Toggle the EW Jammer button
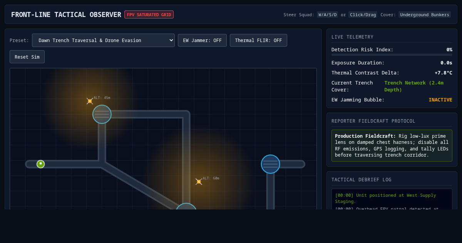Viewport: 462px width, 243px height. (202, 40)
